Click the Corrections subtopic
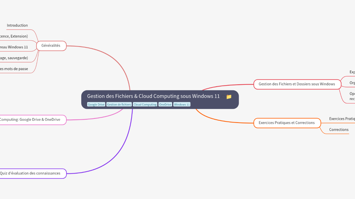 (x=339, y=130)
